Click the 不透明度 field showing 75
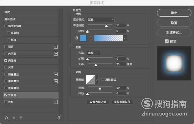 (x=121, y=25)
